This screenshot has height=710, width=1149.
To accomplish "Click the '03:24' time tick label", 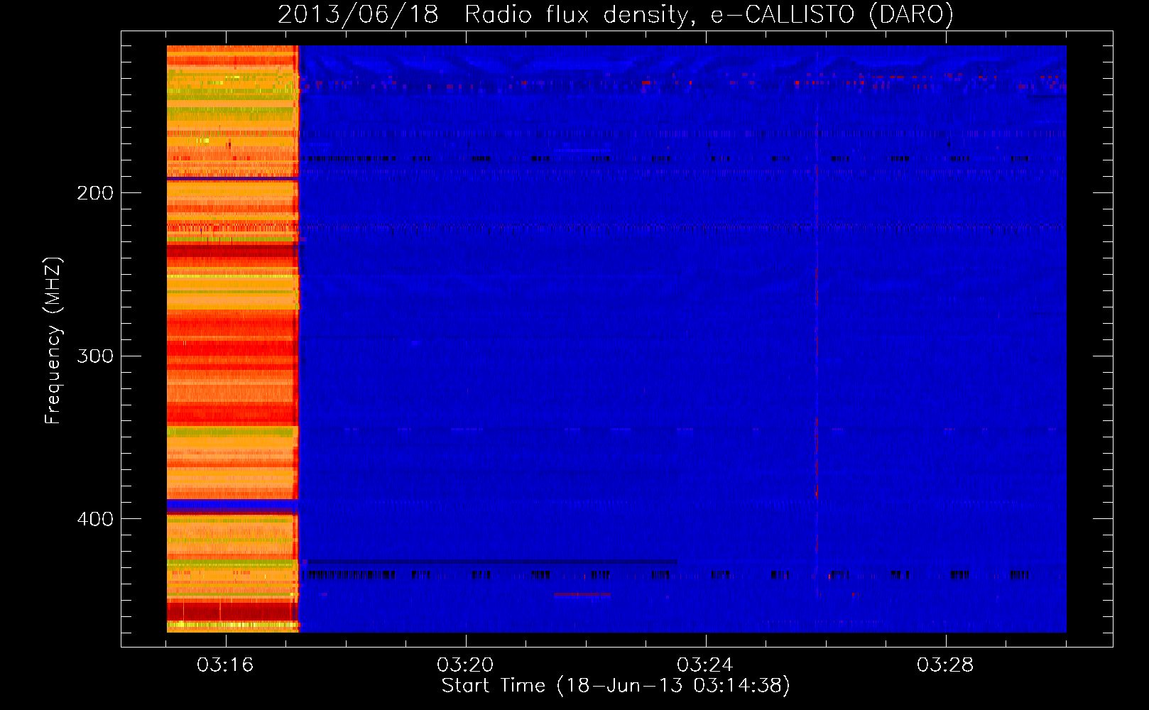I will point(705,665).
